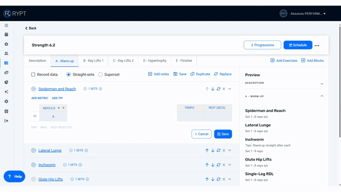Image resolution: width=341 pixels, height=192 pixels.
Task: Swap the Inchworm exercise using refresh icon
Action: 218,165
